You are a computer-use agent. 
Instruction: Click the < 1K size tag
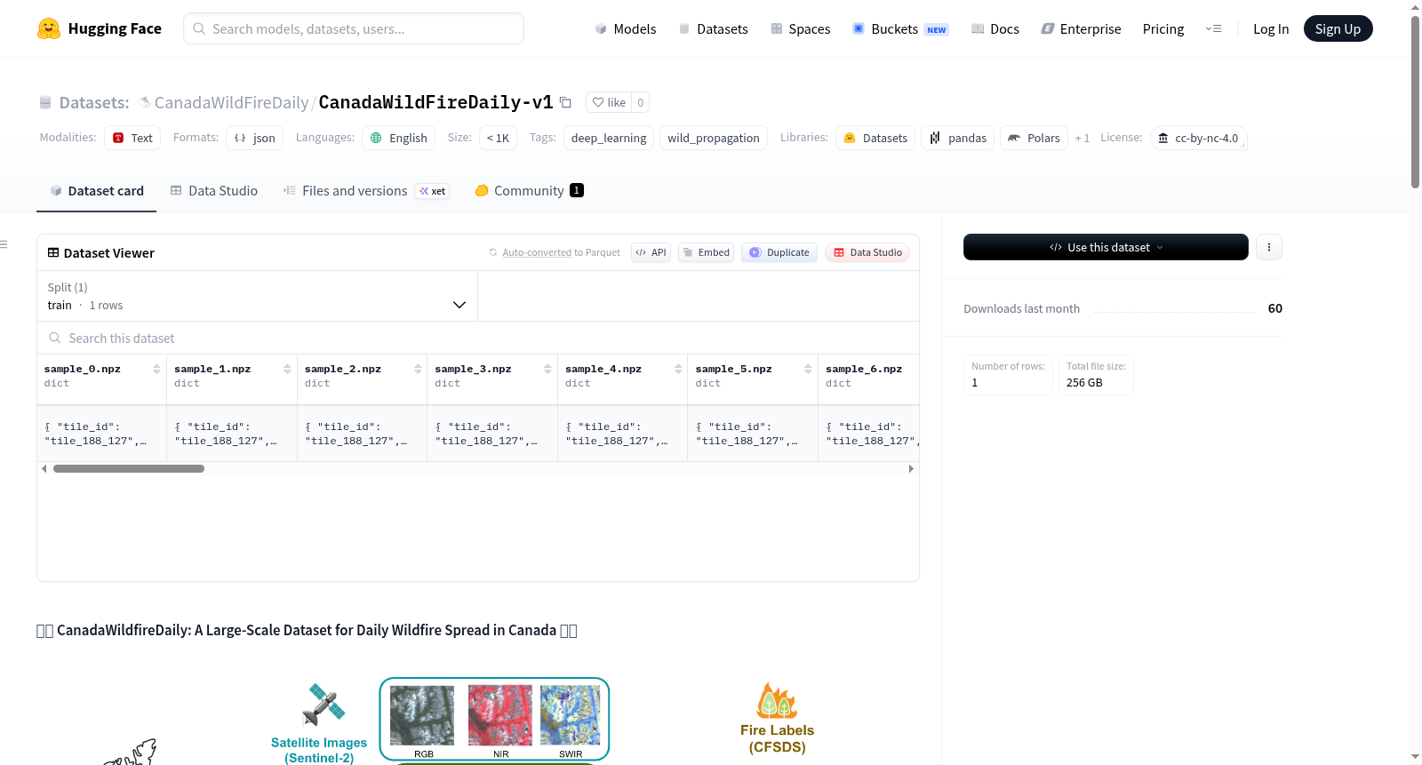pos(498,138)
